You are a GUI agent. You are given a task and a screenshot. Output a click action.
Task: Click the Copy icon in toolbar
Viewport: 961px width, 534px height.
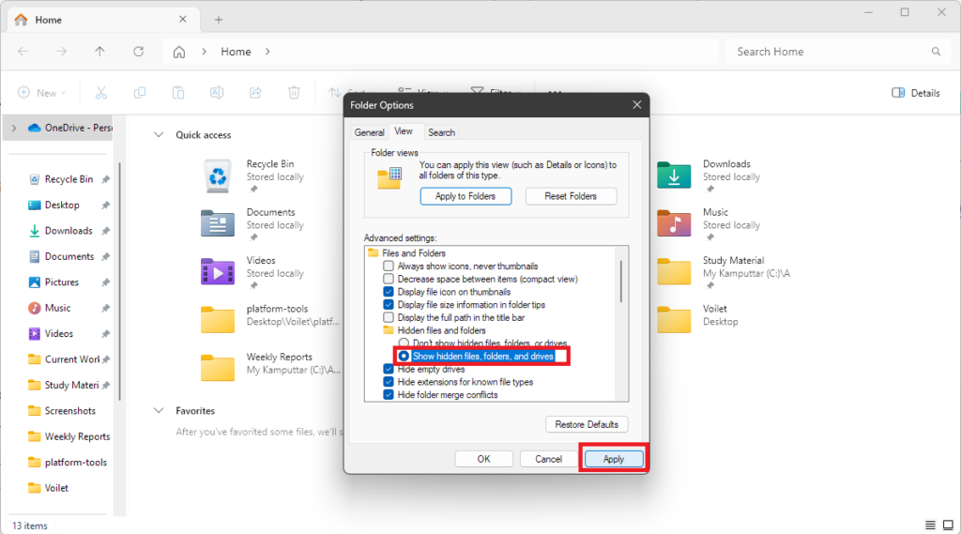click(x=140, y=93)
